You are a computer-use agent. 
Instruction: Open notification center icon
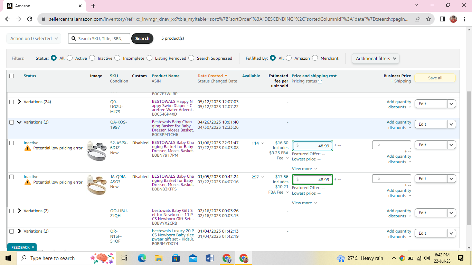461,258
